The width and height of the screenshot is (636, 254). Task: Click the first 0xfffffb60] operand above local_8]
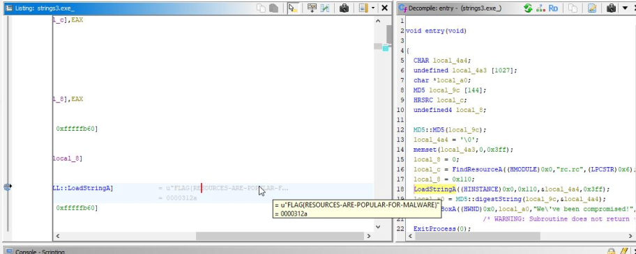click(x=77, y=129)
